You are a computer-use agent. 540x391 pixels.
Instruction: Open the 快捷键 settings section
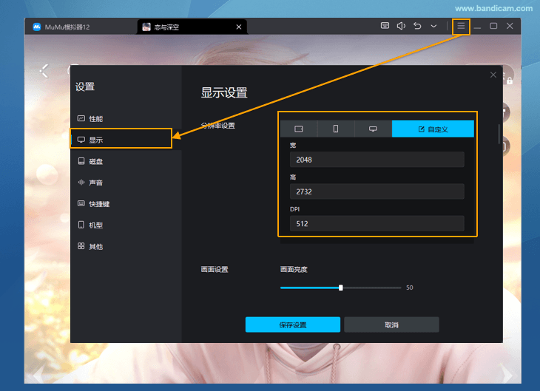click(125, 204)
